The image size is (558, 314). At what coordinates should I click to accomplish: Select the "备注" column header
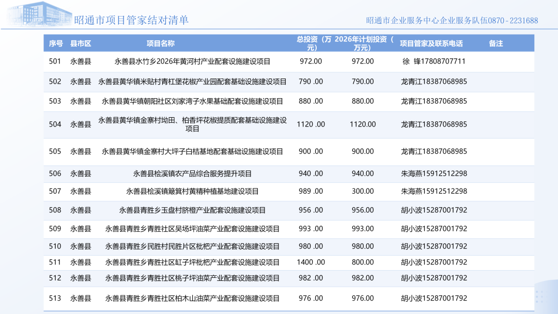[x=495, y=43]
